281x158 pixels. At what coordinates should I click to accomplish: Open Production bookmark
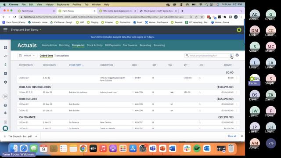123,22
